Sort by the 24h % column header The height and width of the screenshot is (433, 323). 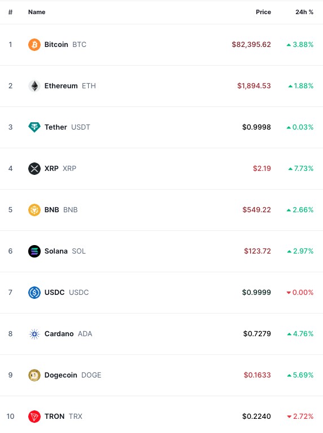click(304, 12)
